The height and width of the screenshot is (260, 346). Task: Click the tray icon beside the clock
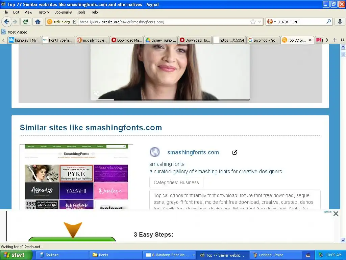point(321,255)
